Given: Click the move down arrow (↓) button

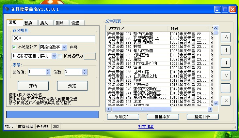Looking at the screenshot, I should pyautogui.click(x=226, y=63).
